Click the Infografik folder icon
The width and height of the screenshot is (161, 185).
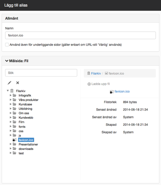pos(14,95)
